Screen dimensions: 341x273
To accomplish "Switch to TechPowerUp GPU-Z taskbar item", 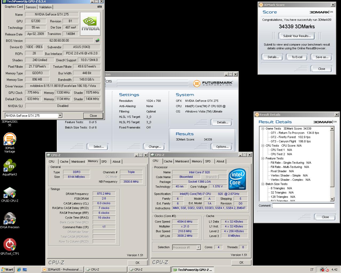I will (x=192, y=270).
